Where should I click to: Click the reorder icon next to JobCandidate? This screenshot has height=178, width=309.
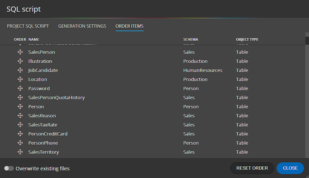click(20, 70)
